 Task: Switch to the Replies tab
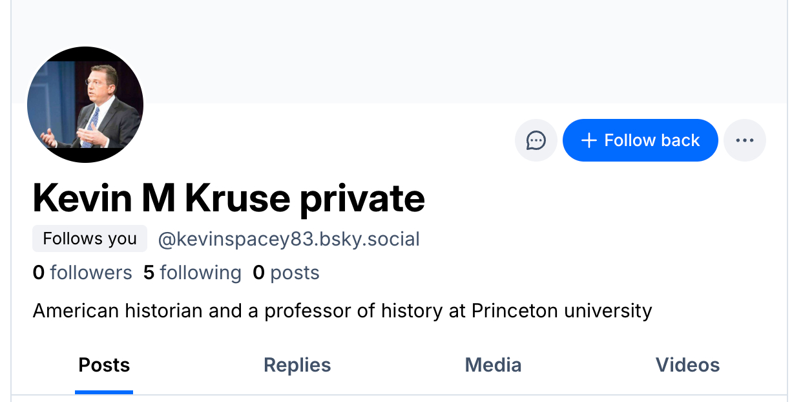click(297, 365)
